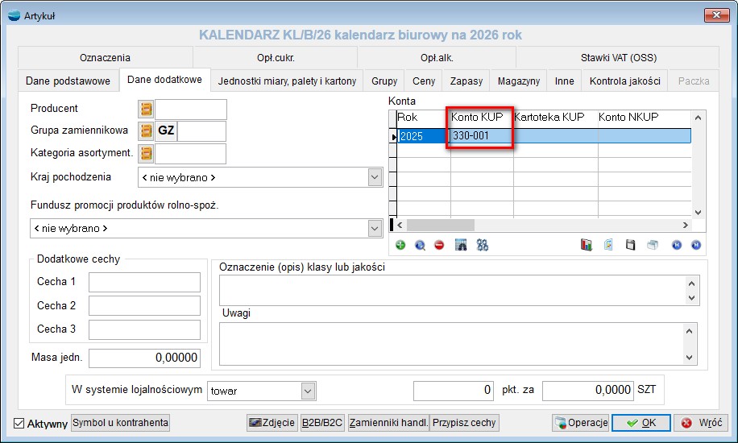The image size is (738, 443).
Task: Open the W systemie lojalnościowym dropdown
Action: click(307, 391)
